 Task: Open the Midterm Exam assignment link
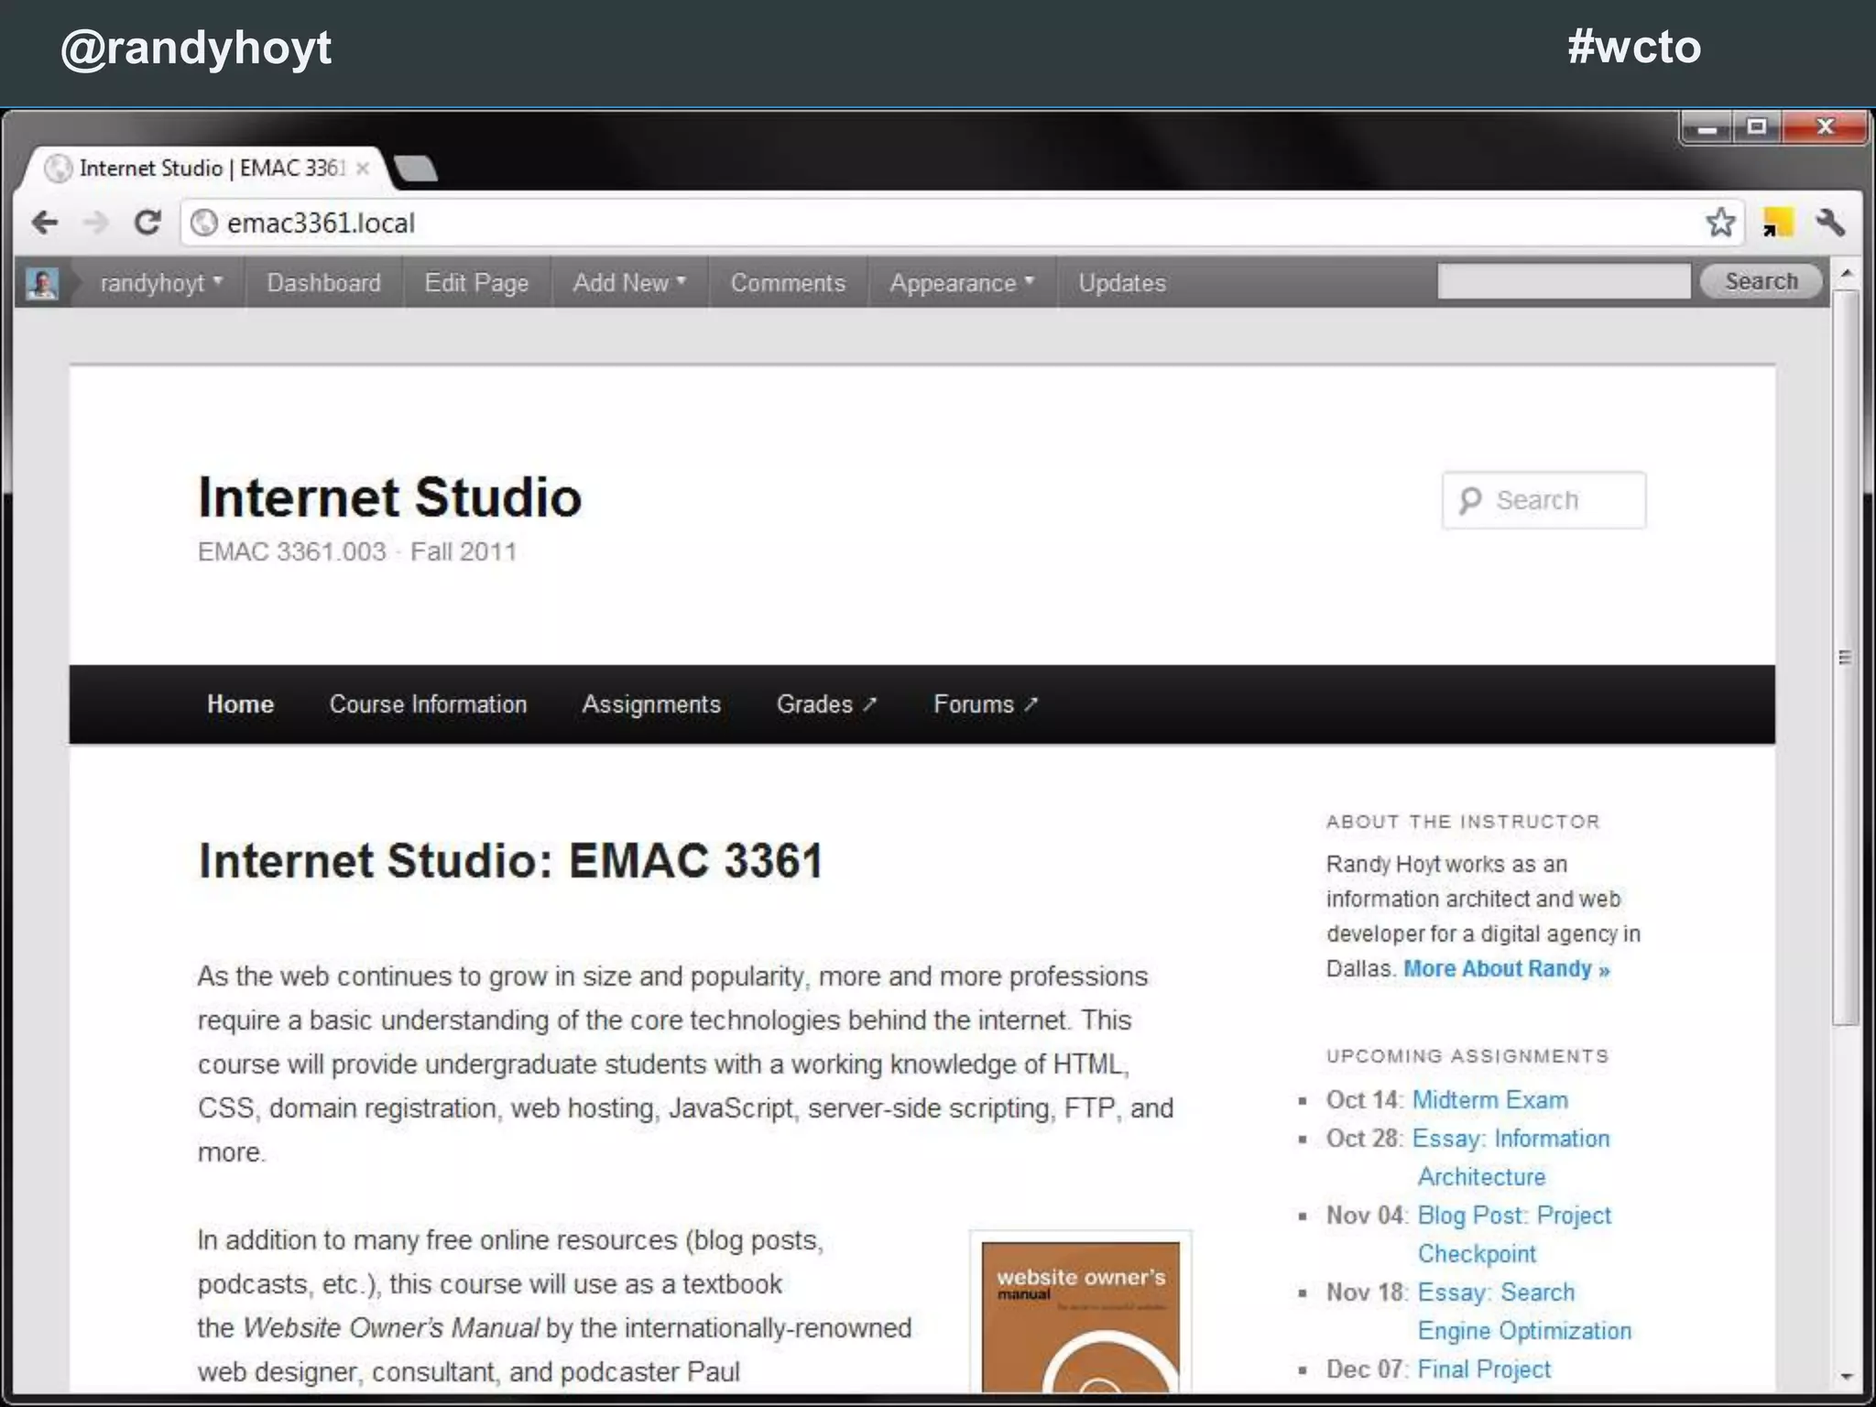tap(1489, 1100)
